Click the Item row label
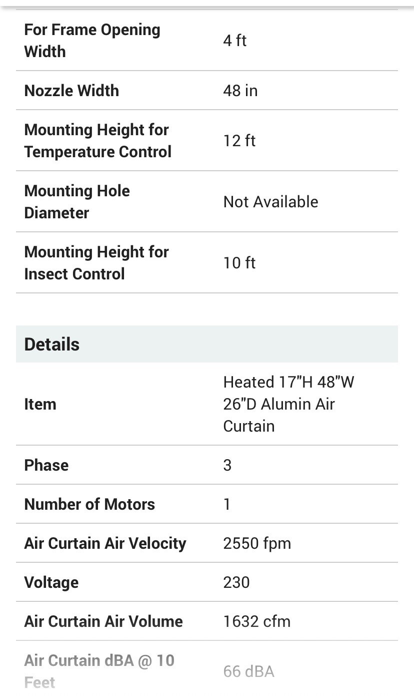The height and width of the screenshot is (696, 414). coord(40,404)
